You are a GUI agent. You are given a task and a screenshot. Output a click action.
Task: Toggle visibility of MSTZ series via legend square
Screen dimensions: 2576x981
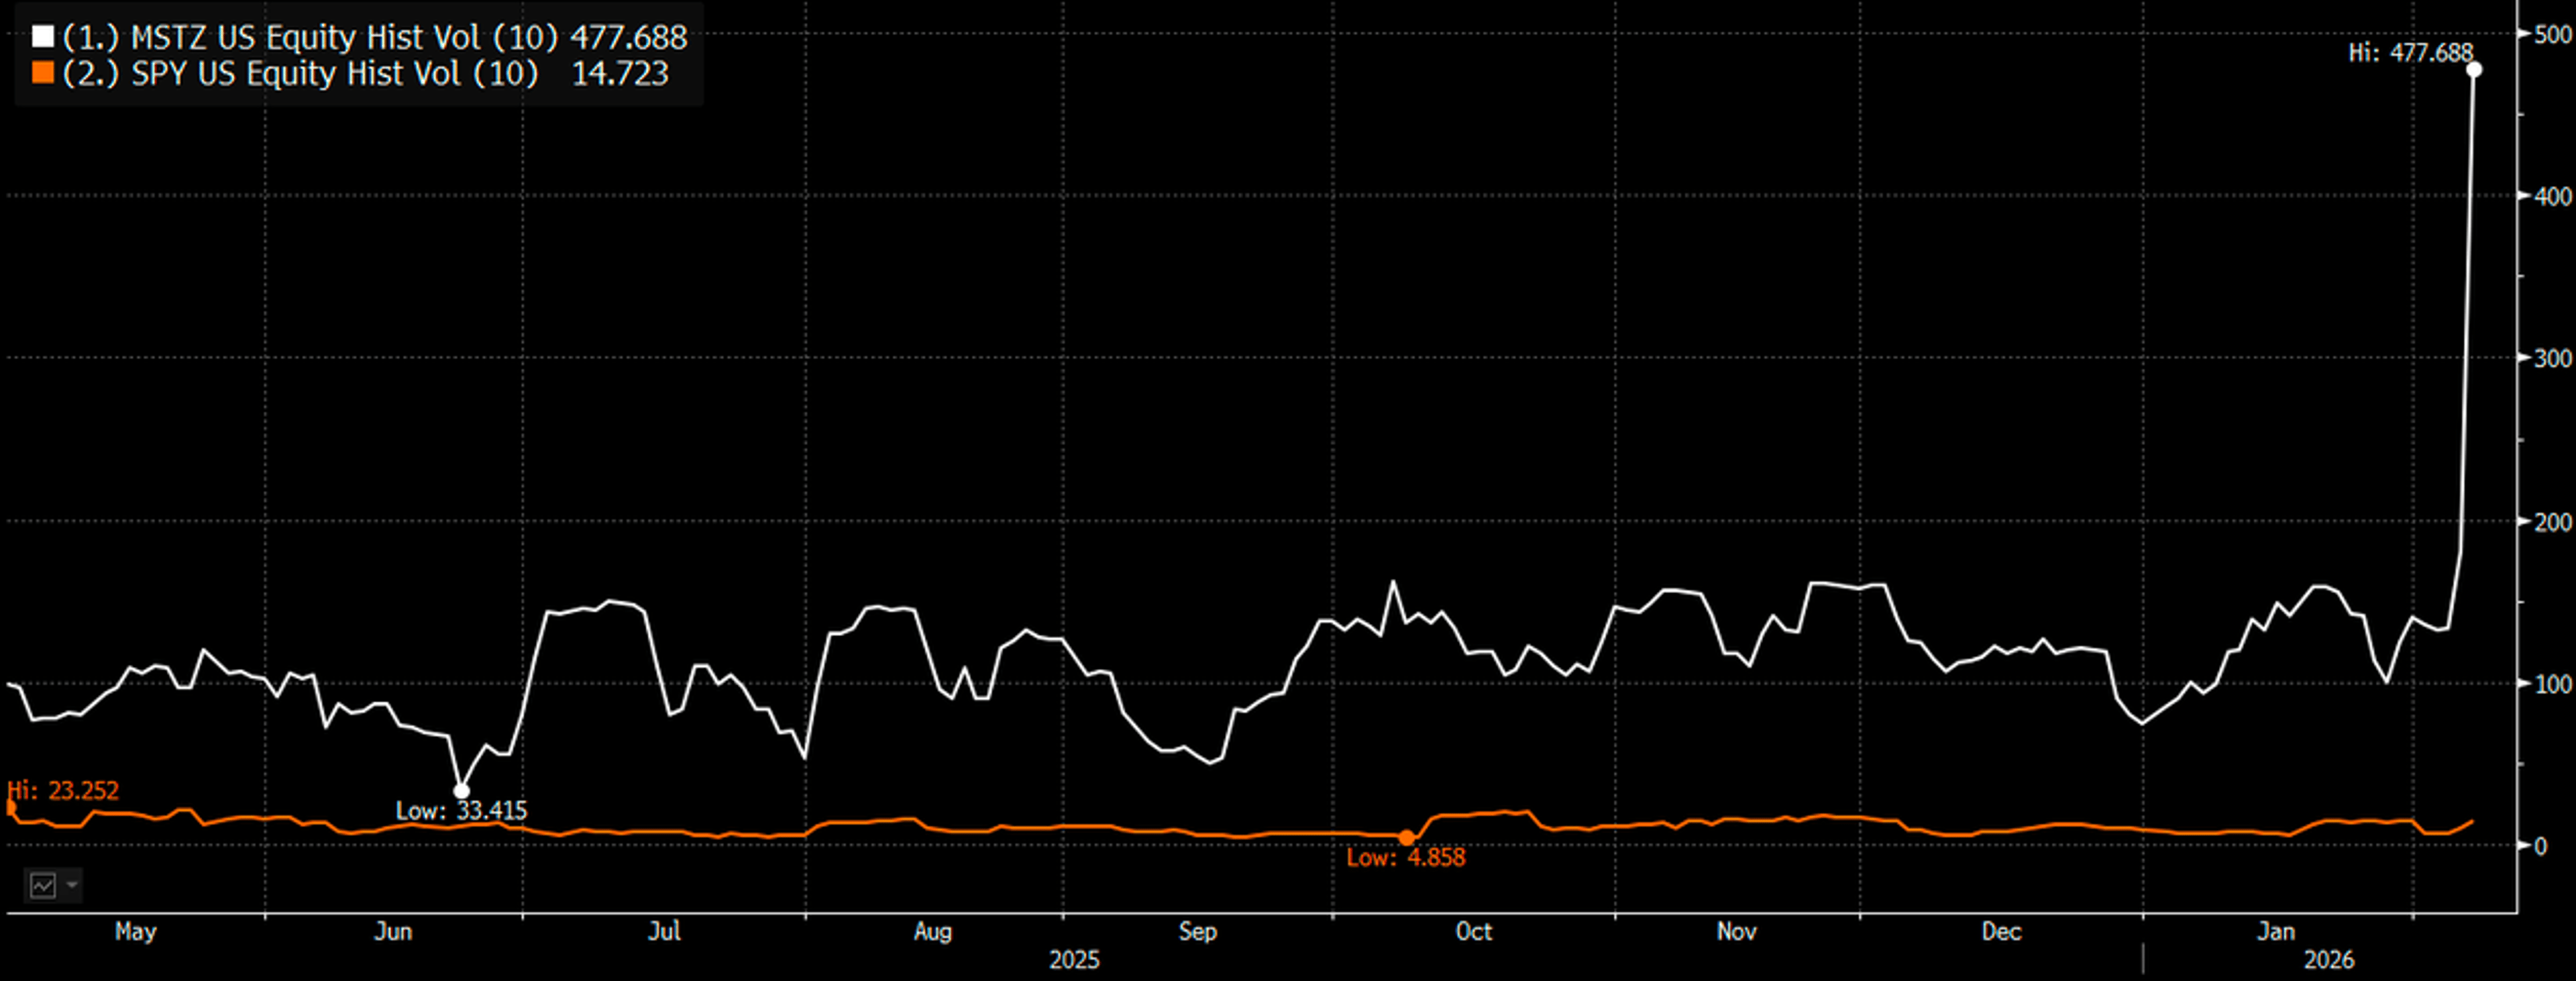tap(44, 37)
